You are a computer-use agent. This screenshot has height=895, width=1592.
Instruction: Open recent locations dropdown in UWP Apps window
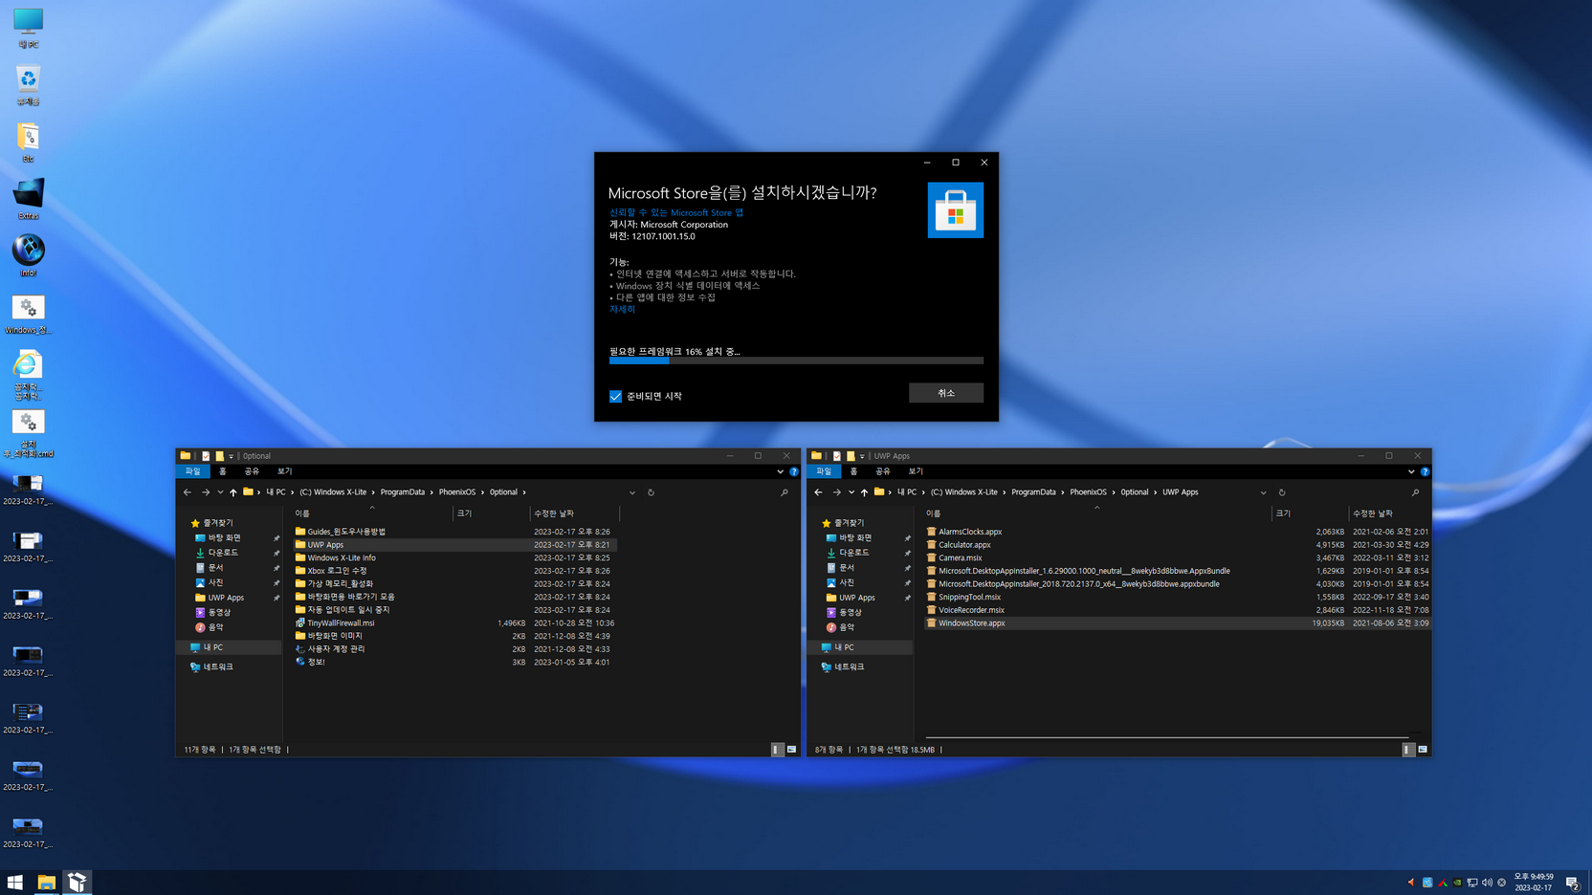[x=851, y=492]
